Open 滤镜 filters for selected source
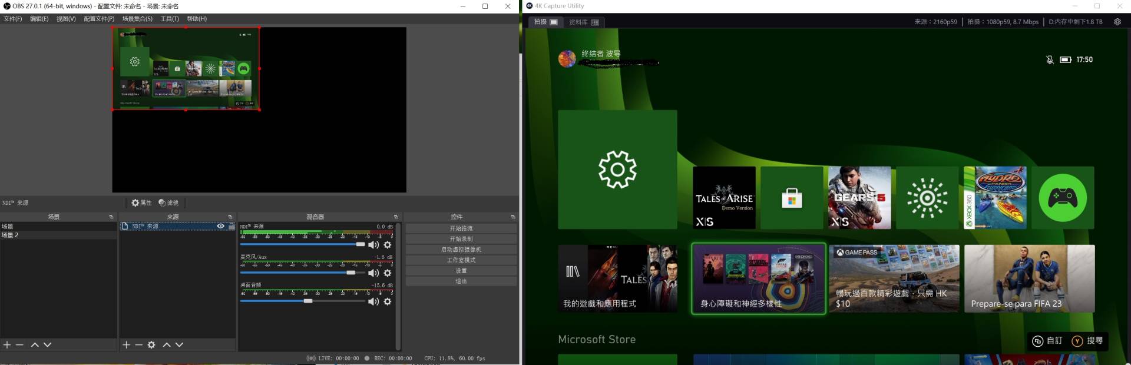The width and height of the screenshot is (1131, 365). point(168,203)
